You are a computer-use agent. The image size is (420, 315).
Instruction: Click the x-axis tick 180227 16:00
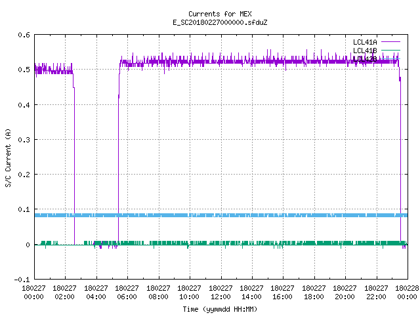(283, 292)
